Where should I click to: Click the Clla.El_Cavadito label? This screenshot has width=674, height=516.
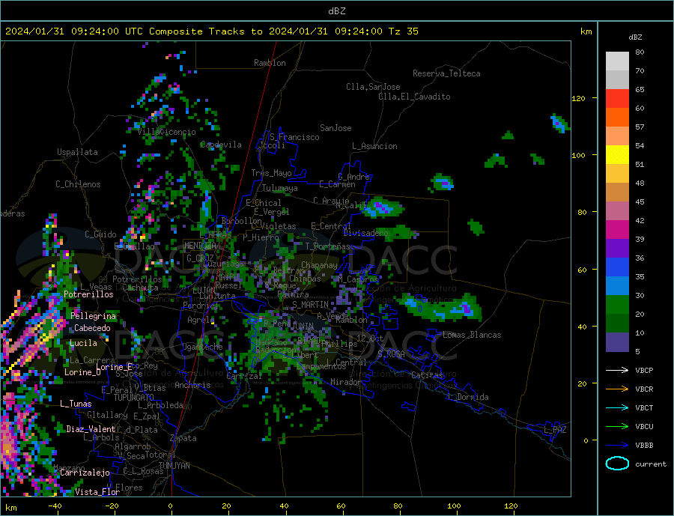coord(414,97)
